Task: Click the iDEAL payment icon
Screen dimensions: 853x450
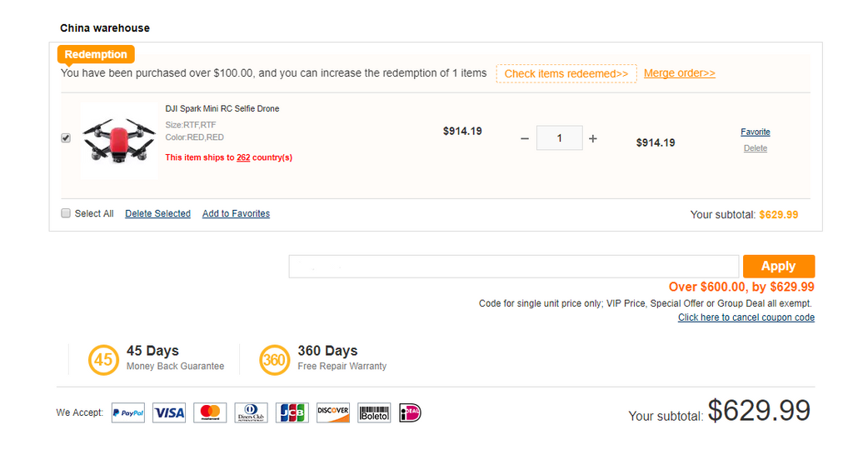Action: pyautogui.click(x=411, y=412)
